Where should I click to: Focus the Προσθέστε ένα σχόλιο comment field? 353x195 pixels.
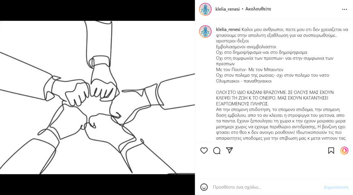coord(266,187)
